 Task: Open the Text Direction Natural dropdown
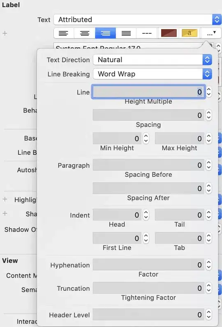tap(153, 60)
